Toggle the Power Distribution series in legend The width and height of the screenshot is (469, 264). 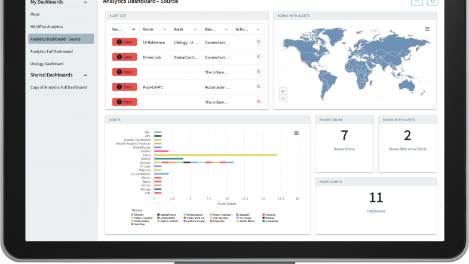pyautogui.click(x=220, y=214)
